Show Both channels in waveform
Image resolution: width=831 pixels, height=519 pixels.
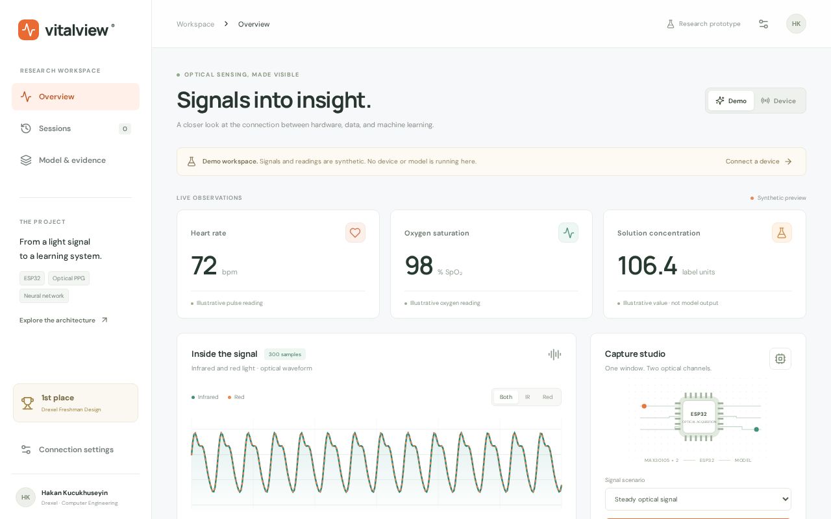click(506, 397)
